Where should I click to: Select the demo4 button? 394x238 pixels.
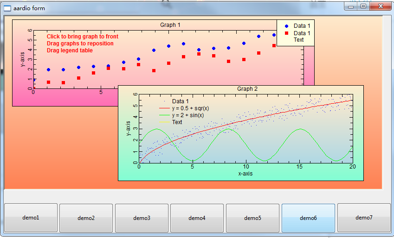pyautogui.click(x=197, y=218)
